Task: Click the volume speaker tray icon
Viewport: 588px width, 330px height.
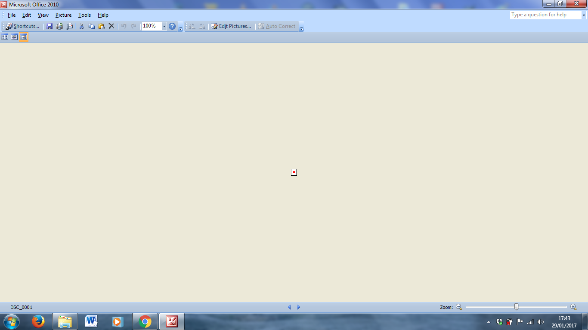Action: [541, 321]
